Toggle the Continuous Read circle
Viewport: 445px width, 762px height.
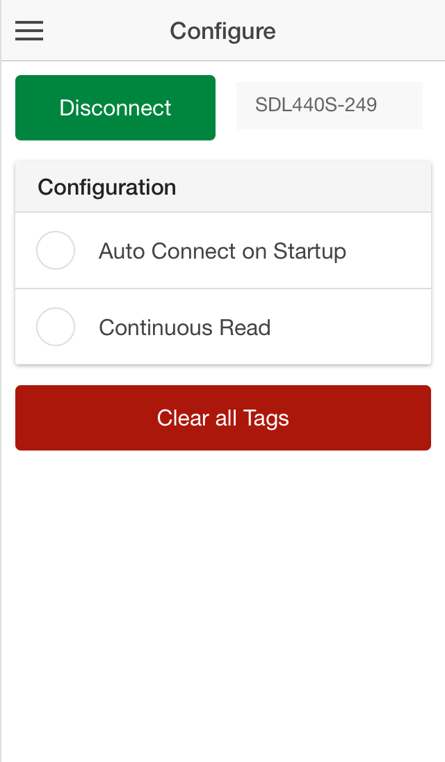tap(56, 327)
